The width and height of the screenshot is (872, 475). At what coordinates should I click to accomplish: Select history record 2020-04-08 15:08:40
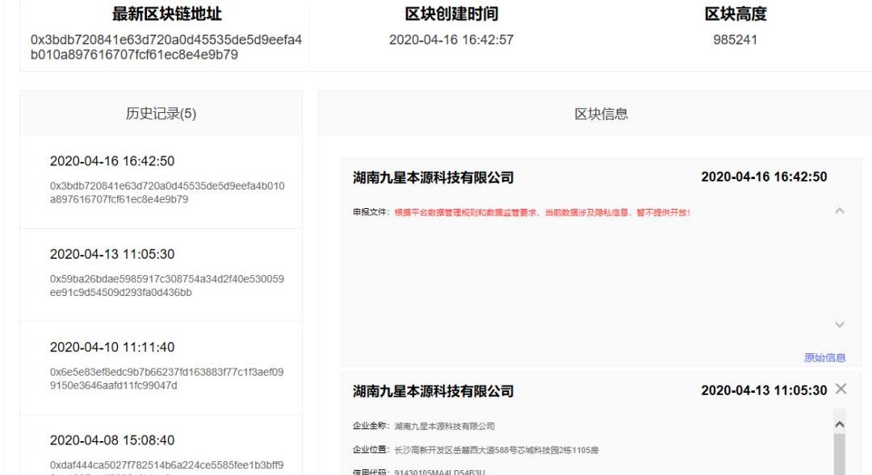tap(111, 440)
